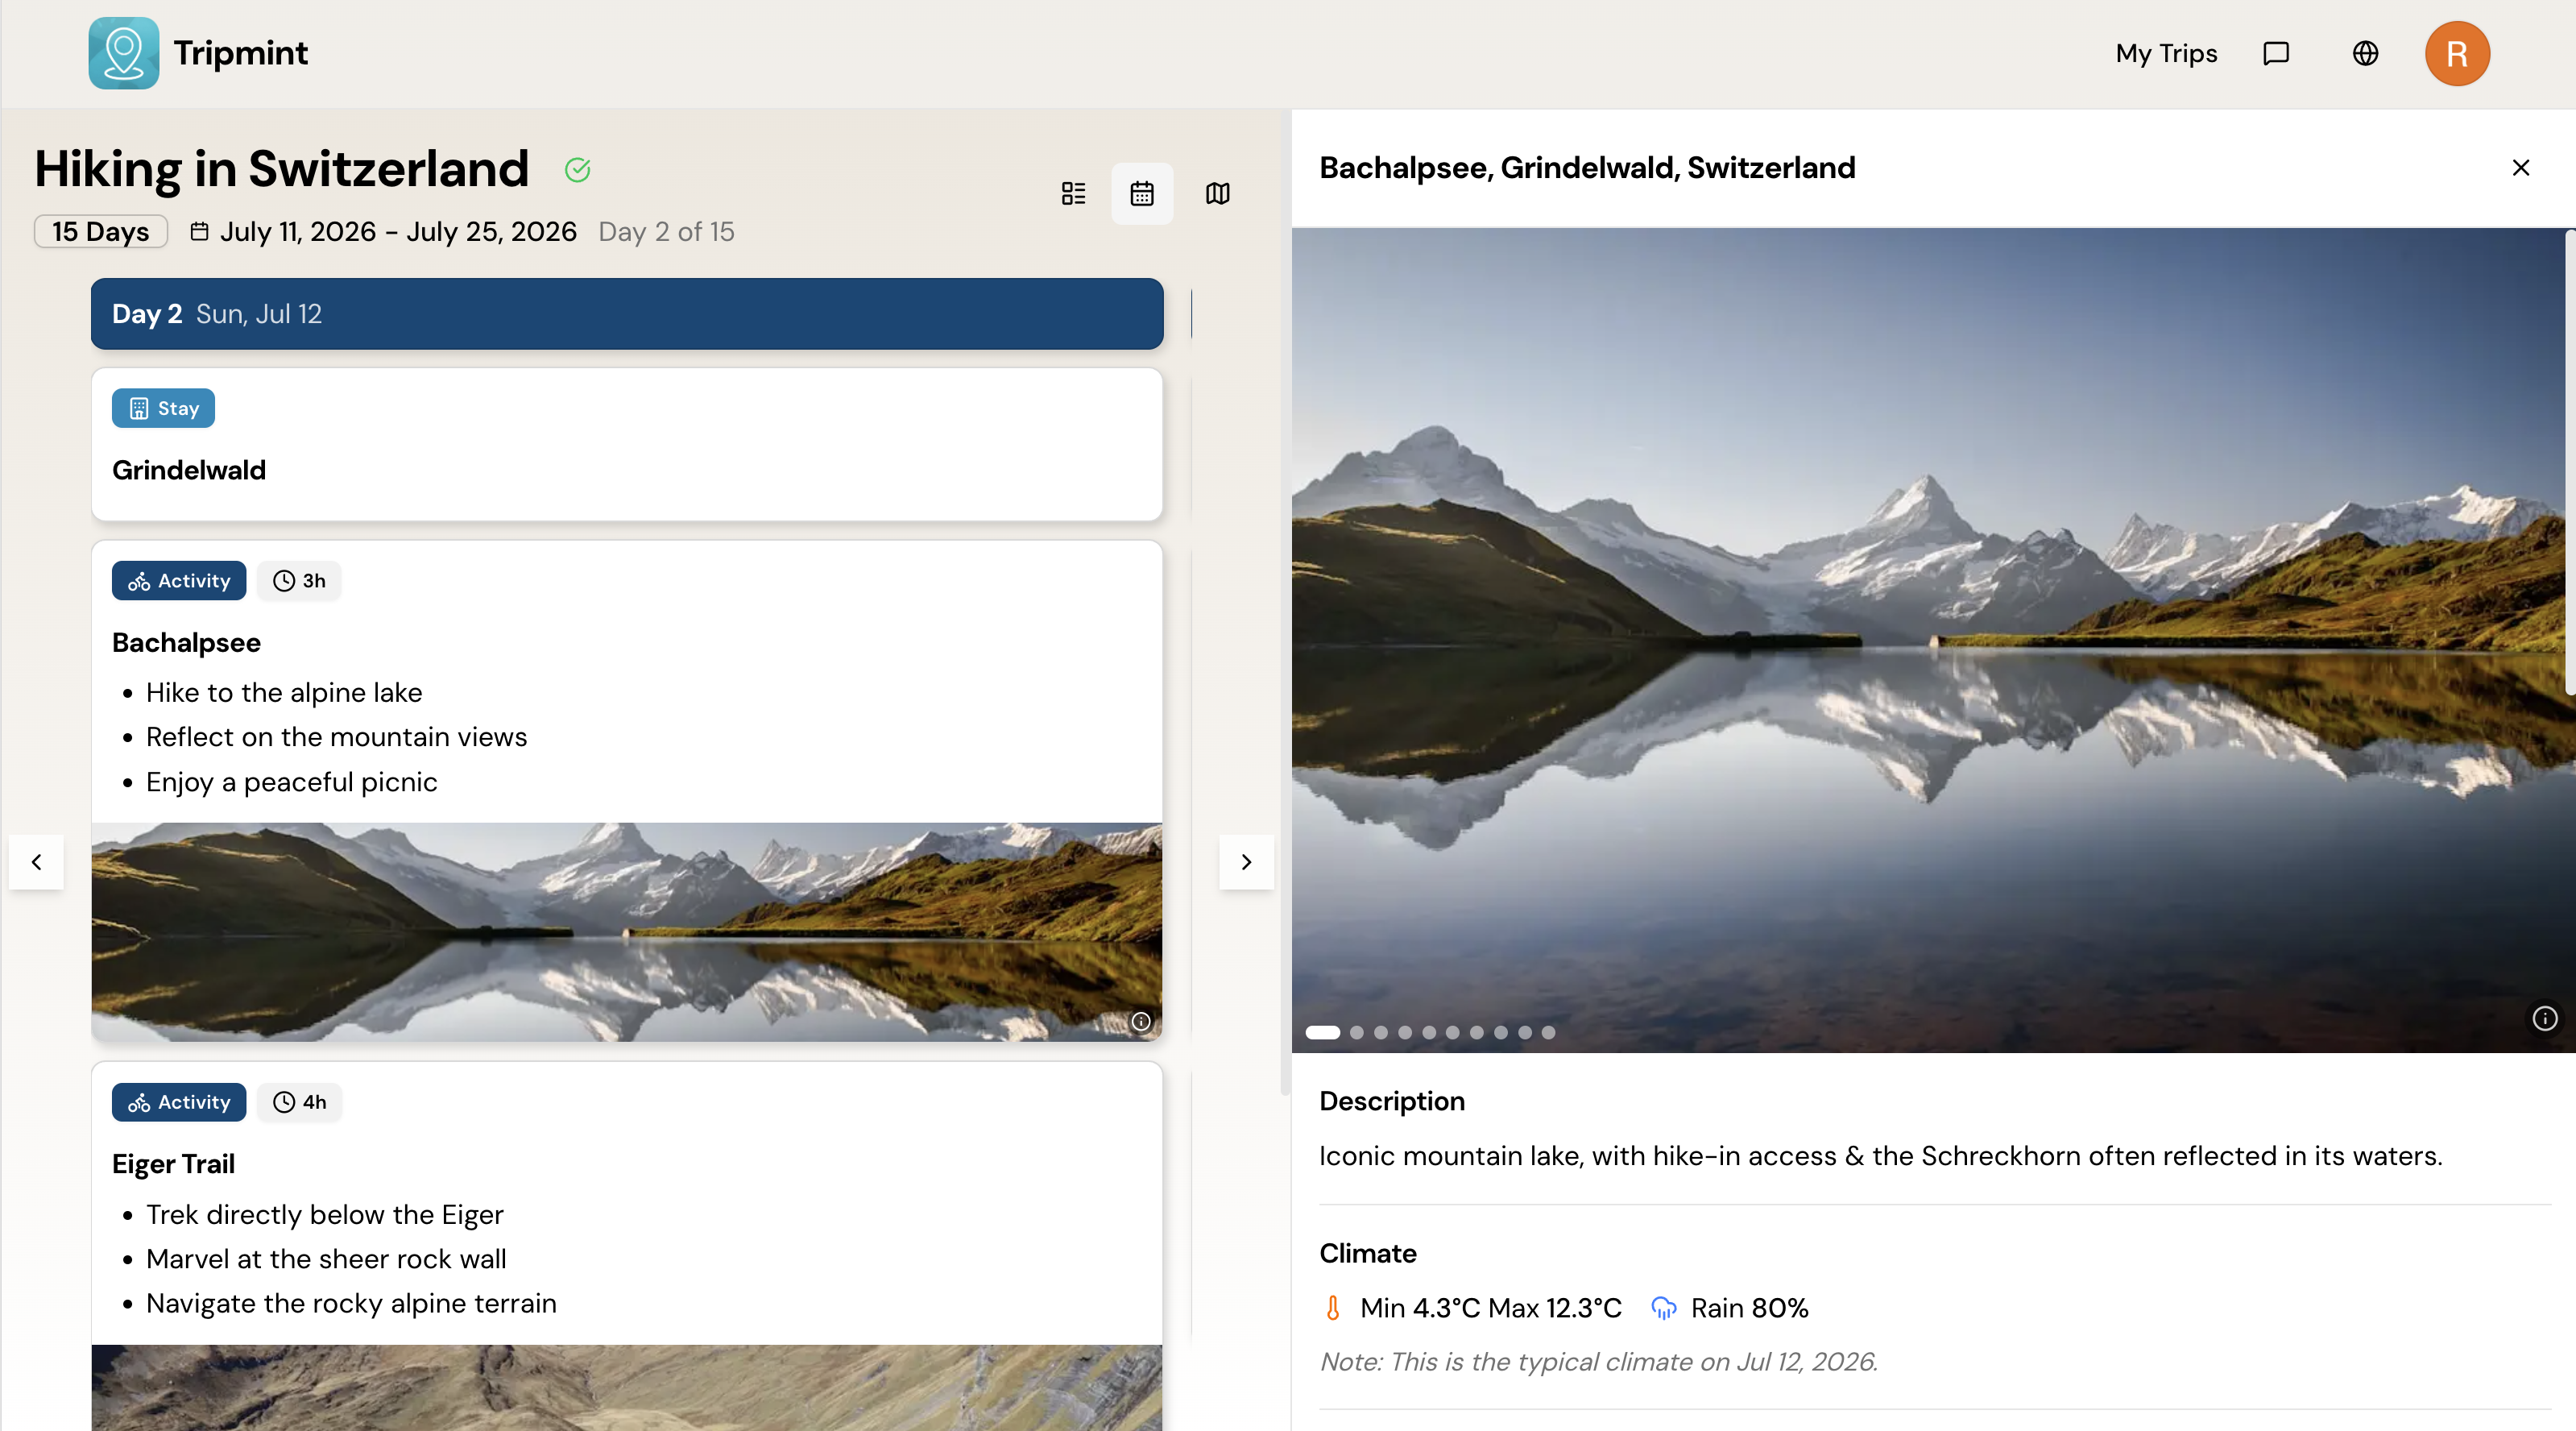Go to previous day with left chevron

pos(37,862)
